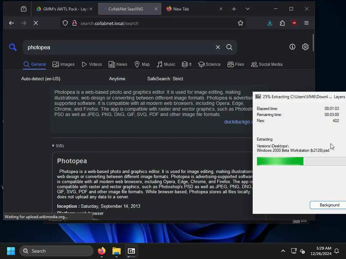Bookmark this page with star icon
Viewport: 346px width, 259px height.
[x=241, y=23]
